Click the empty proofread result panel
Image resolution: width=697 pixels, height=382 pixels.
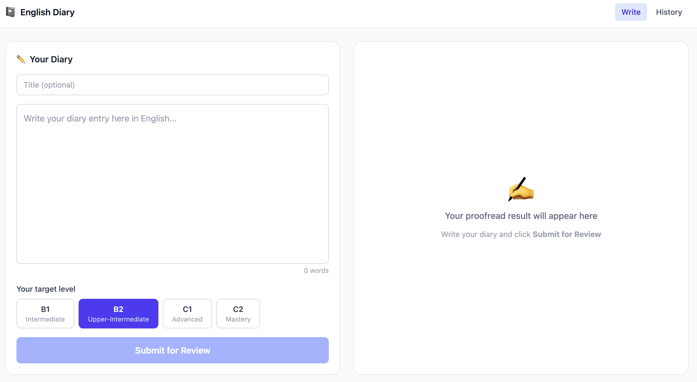[x=521, y=109]
